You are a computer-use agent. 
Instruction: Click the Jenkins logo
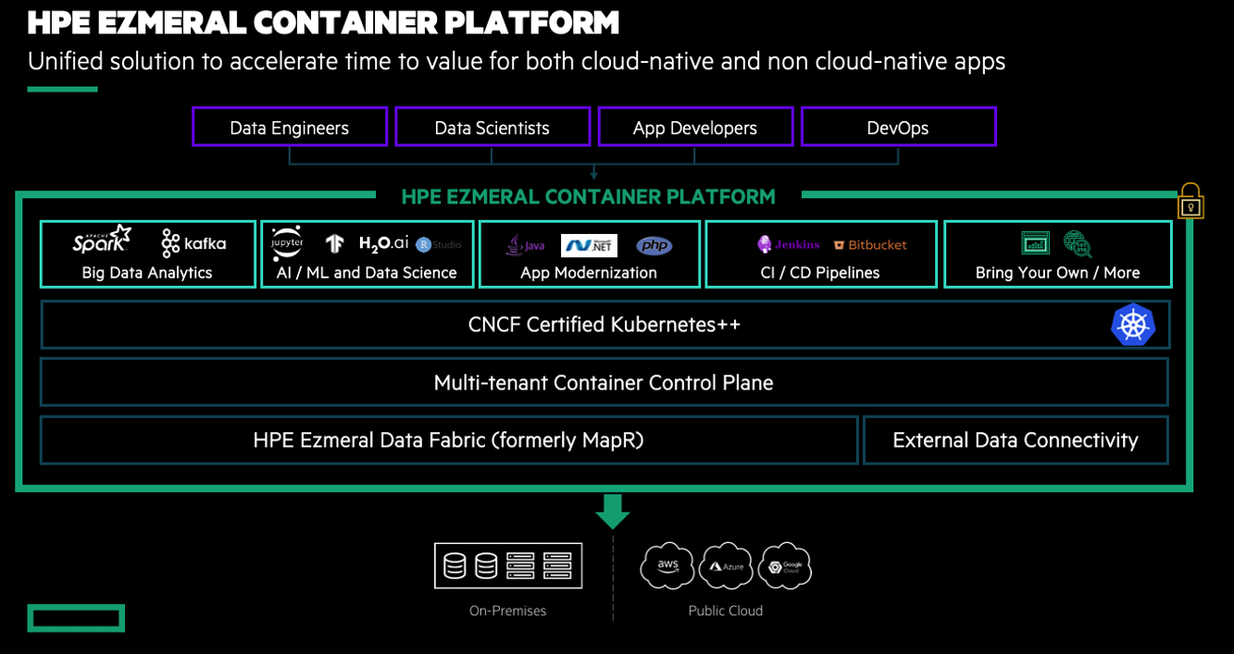(x=788, y=244)
